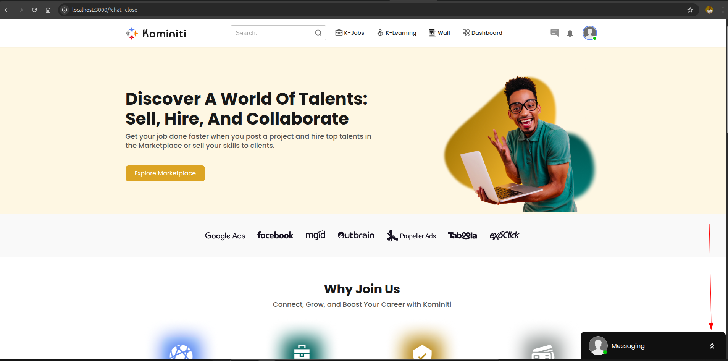728x361 pixels.
Task: Expand the Messaging panel with double chevron
Action: click(712, 346)
